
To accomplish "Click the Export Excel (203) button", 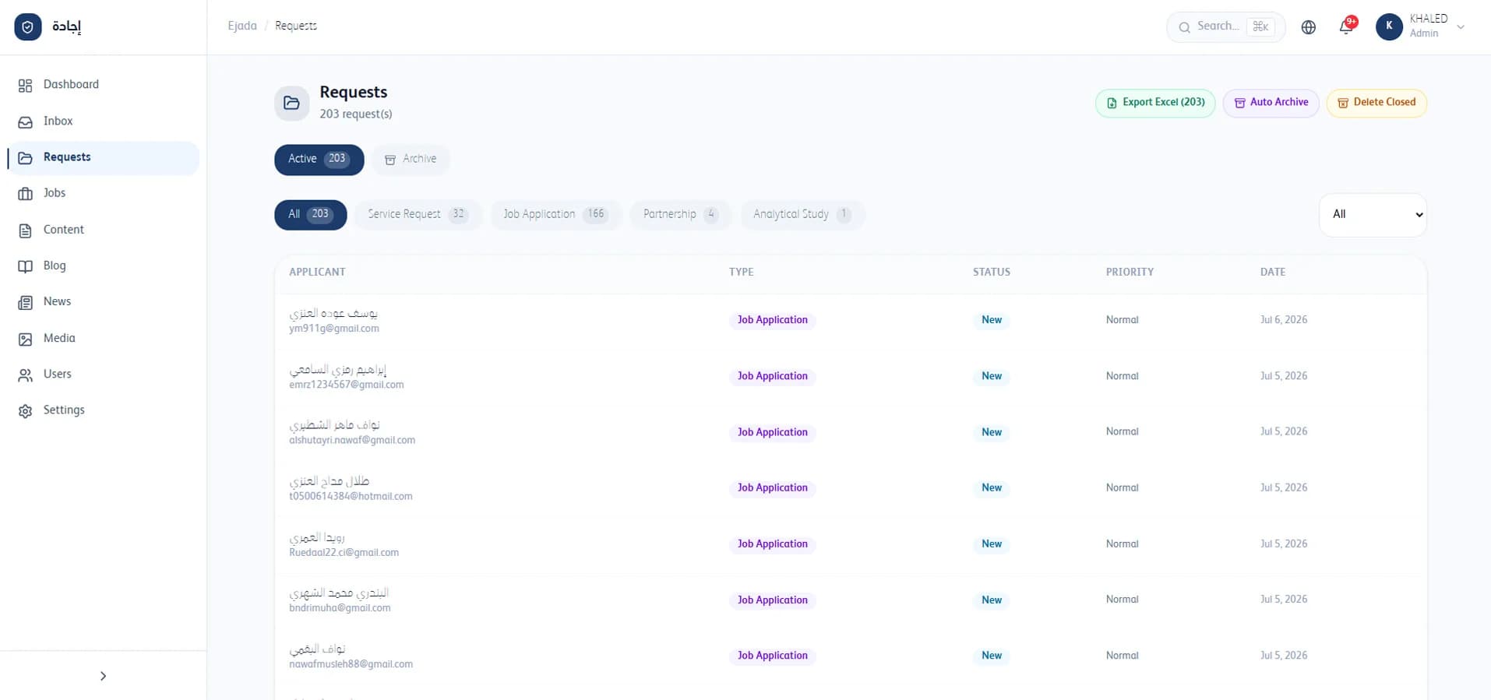I will (1155, 103).
